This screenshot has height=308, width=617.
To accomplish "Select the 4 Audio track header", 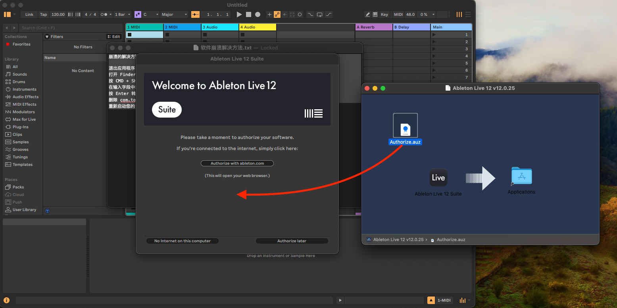I will coord(258,27).
